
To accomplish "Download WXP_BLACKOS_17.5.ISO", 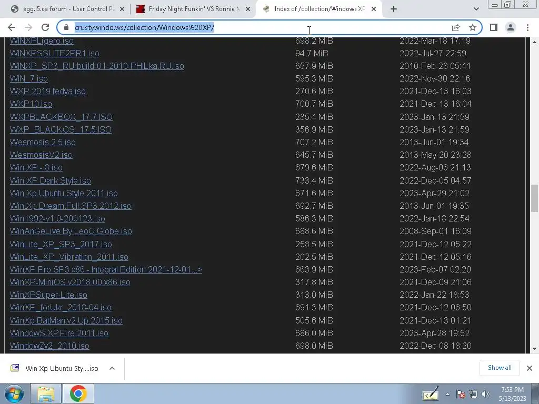I will [x=61, y=129].
